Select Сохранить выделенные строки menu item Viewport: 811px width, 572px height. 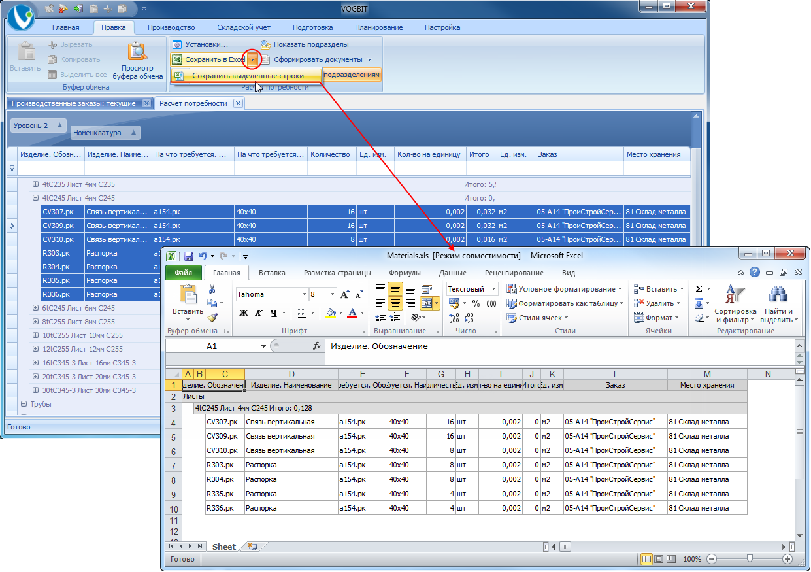(x=247, y=76)
